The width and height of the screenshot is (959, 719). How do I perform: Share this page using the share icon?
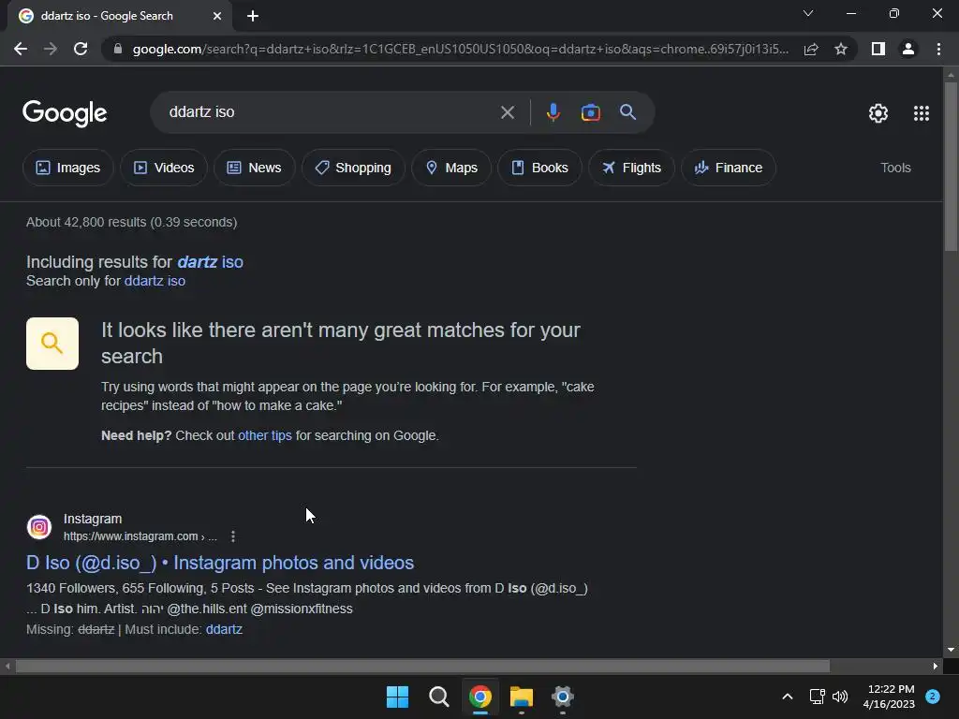811,49
